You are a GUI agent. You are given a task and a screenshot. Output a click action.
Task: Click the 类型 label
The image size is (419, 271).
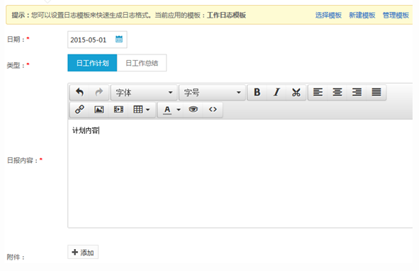click(x=16, y=65)
